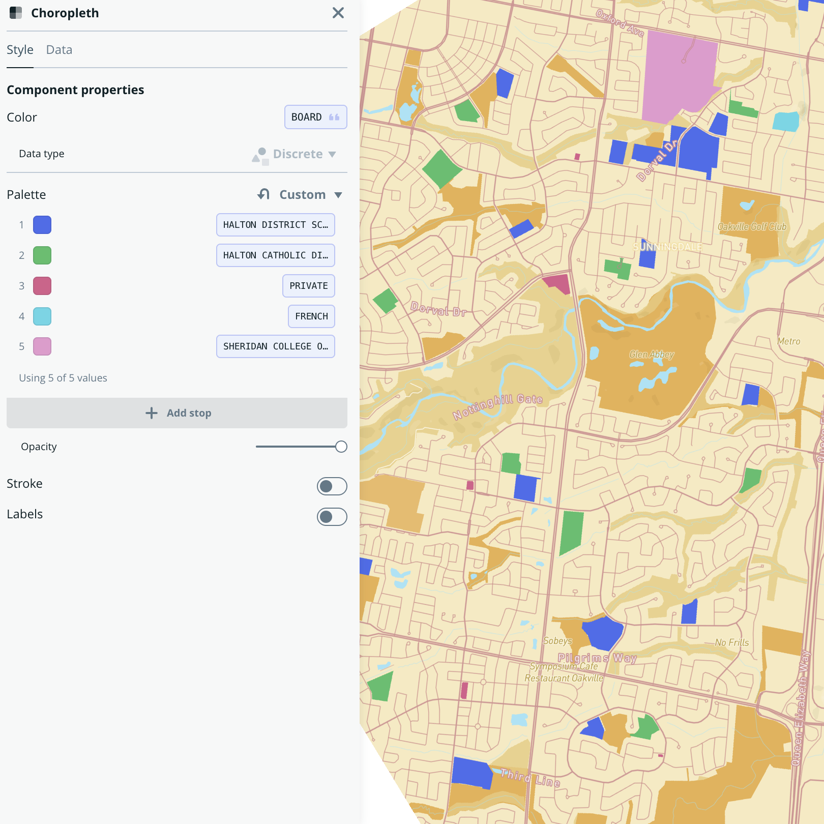The image size is (824, 824).
Task: Enable the Labels toggle
Action: pos(331,516)
